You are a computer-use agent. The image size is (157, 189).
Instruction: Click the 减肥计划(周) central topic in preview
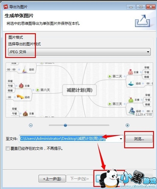coord(79,90)
